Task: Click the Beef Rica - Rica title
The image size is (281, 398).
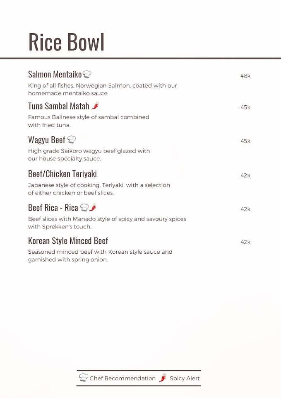Action: click(x=53, y=208)
